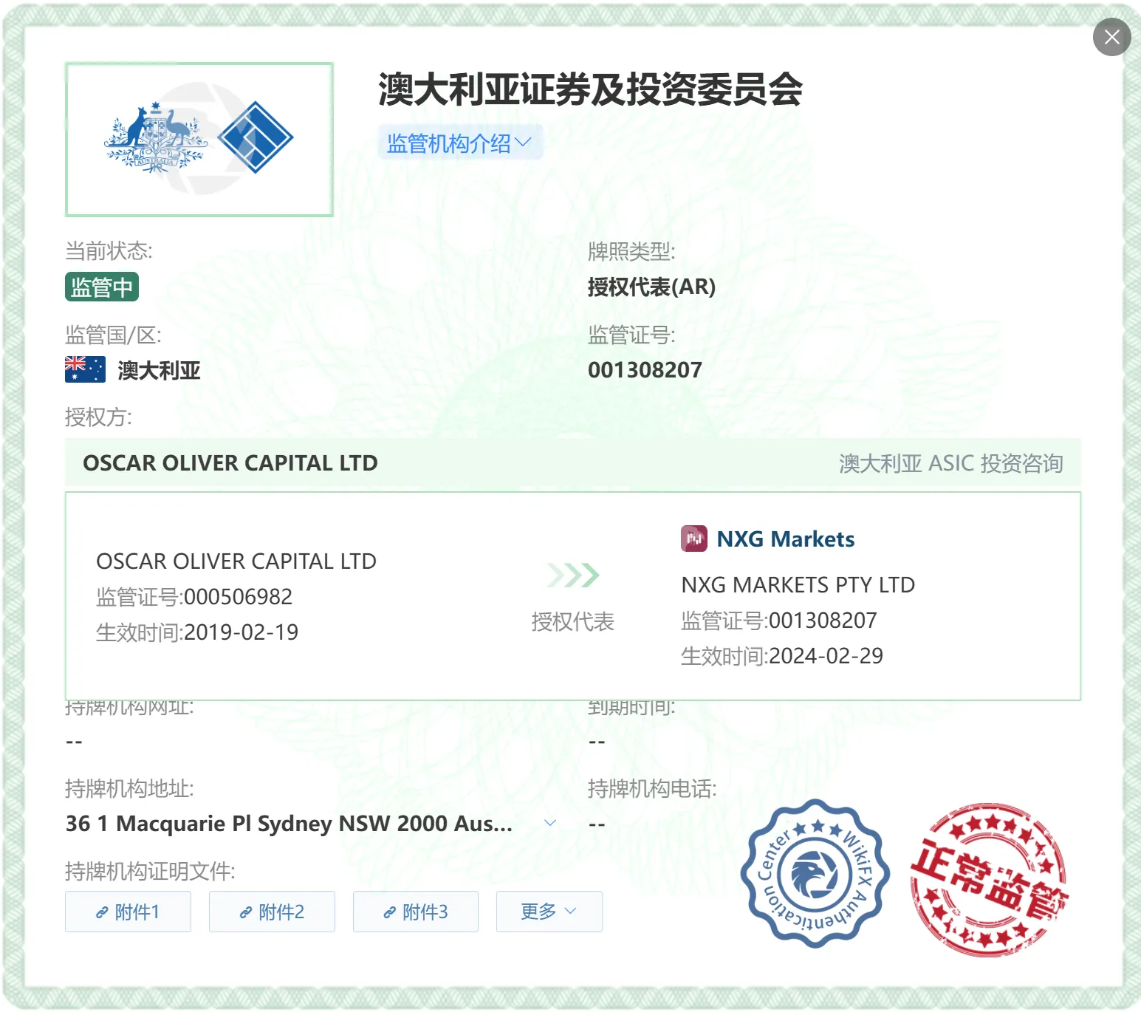The height and width of the screenshot is (1015, 1141).
Task: Click the title 澳大利亚证券及投资委员会
Action: [590, 89]
